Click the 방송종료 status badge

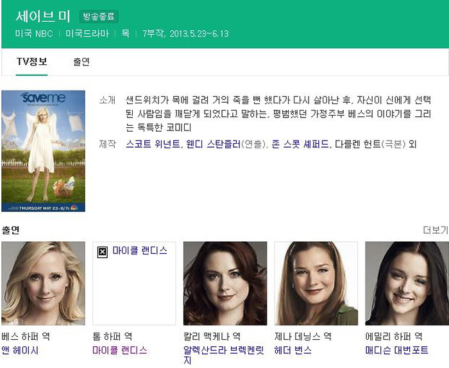point(98,17)
